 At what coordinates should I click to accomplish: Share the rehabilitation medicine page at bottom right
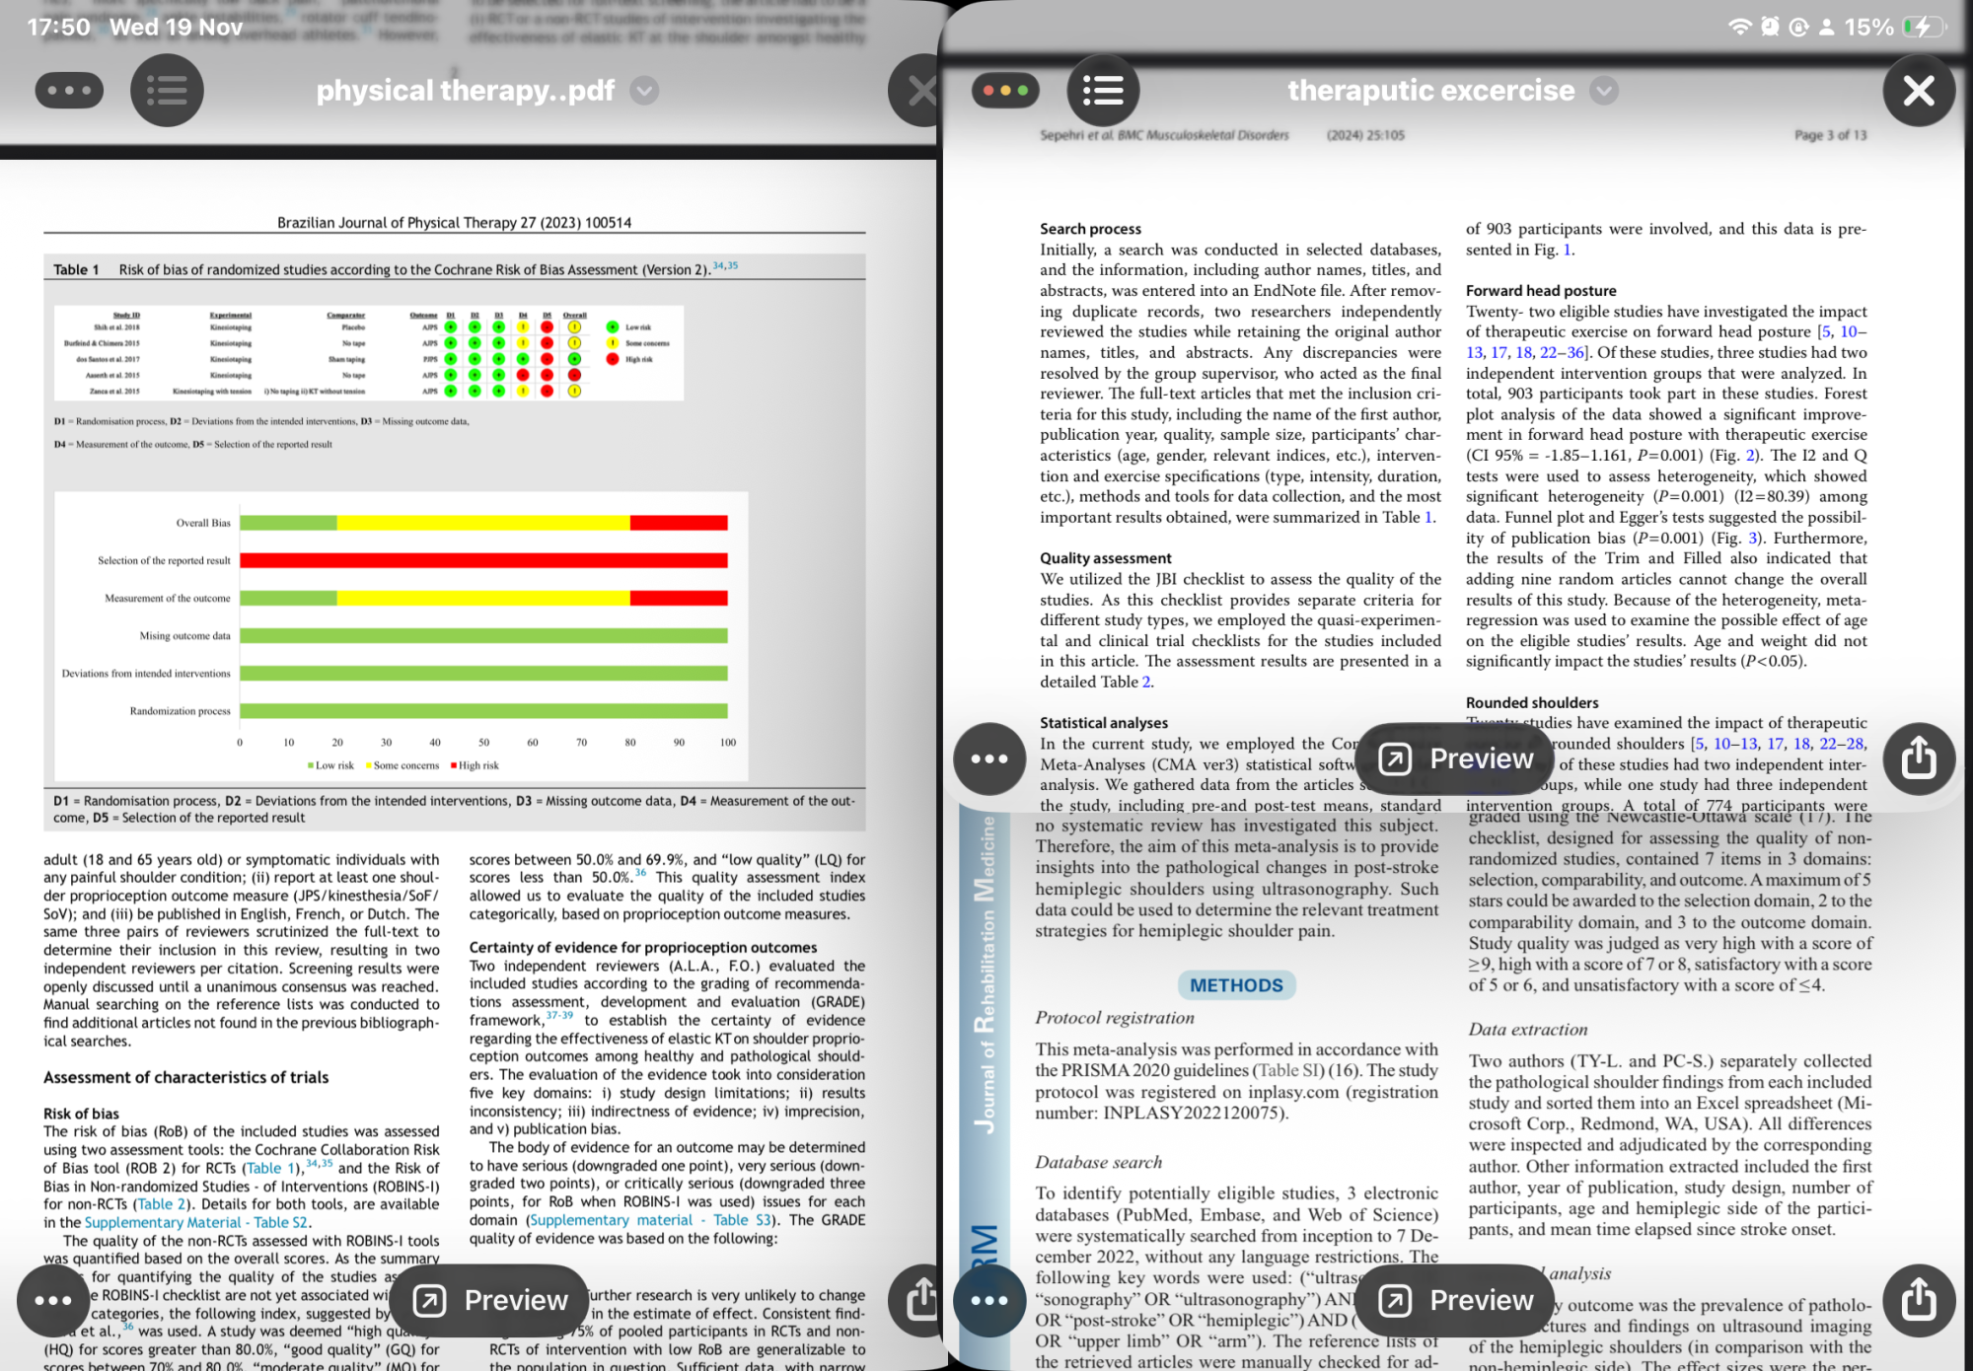(1918, 1300)
